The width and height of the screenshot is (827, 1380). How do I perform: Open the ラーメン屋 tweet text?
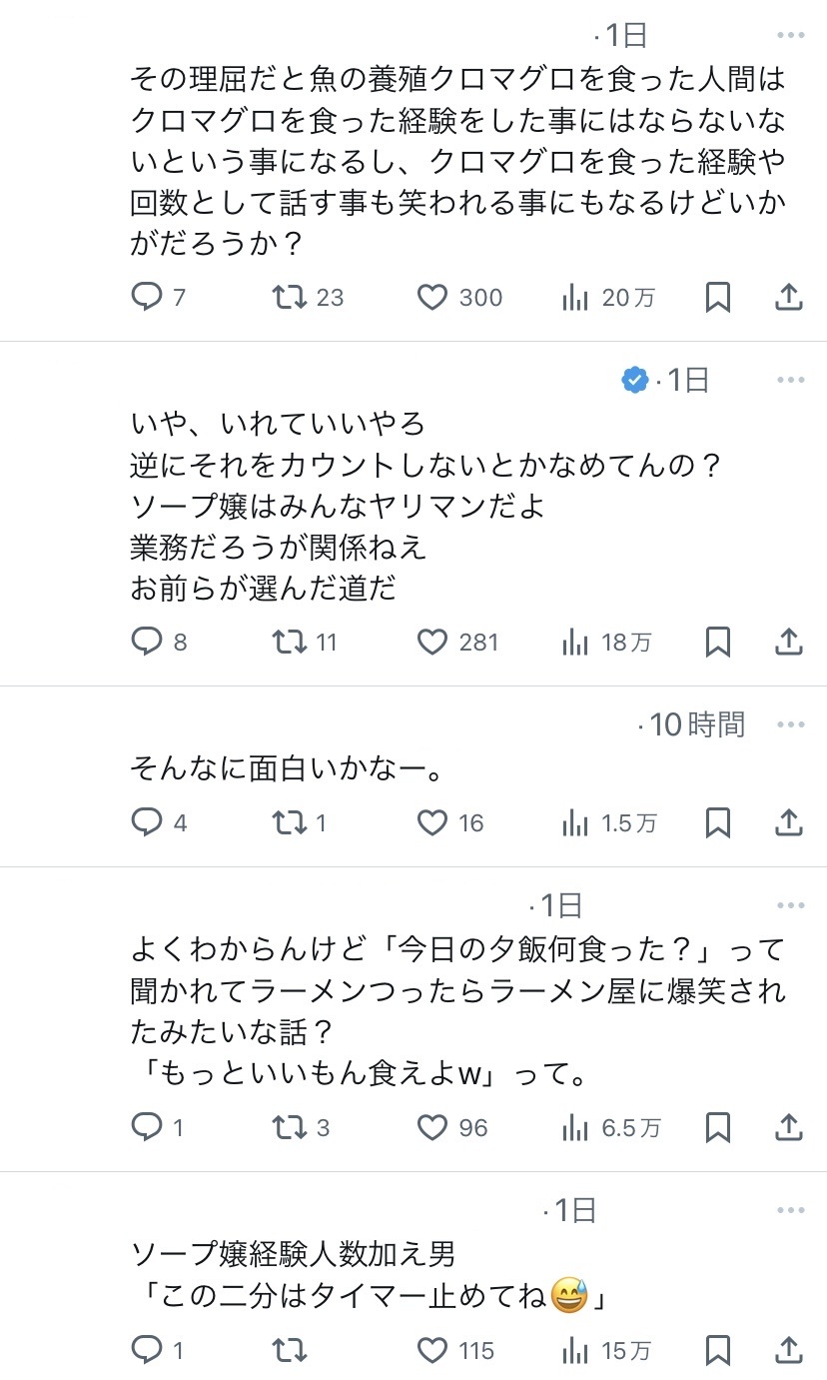(457, 1010)
